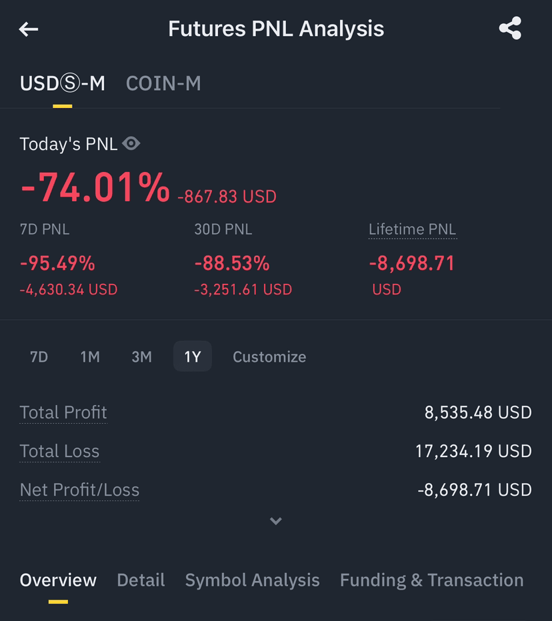
Task: Select the 1Y time range
Action: pyautogui.click(x=193, y=356)
